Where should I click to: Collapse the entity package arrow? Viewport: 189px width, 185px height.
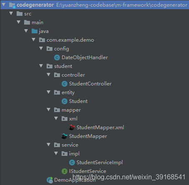[x=49, y=92]
